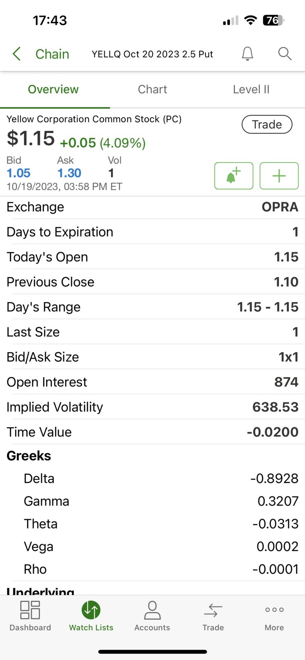Go back to Chain link
This screenshot has width=305, height=660.
coord(52,54)
